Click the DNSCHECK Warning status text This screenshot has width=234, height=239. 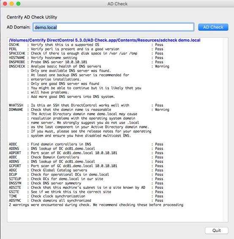(x=162, y=66)
